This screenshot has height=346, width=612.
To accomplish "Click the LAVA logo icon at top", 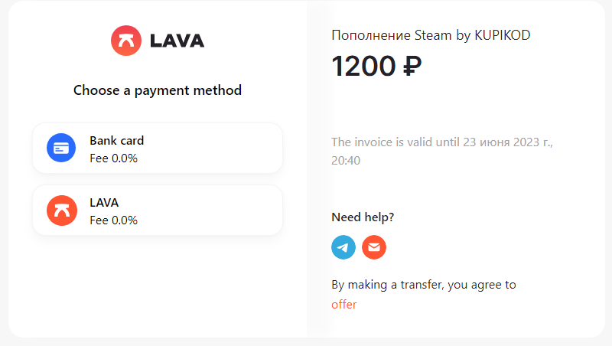I will coord(126,41).
